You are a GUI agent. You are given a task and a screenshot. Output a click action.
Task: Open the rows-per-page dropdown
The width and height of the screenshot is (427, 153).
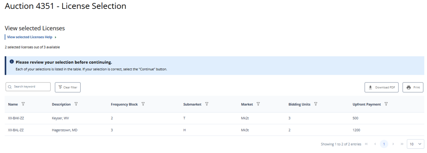point(415,144)
